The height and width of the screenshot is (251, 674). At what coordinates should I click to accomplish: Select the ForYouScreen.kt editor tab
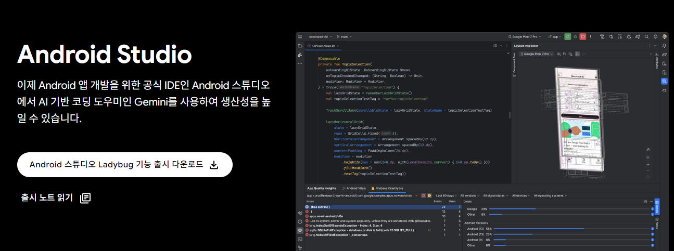(323, 46)
